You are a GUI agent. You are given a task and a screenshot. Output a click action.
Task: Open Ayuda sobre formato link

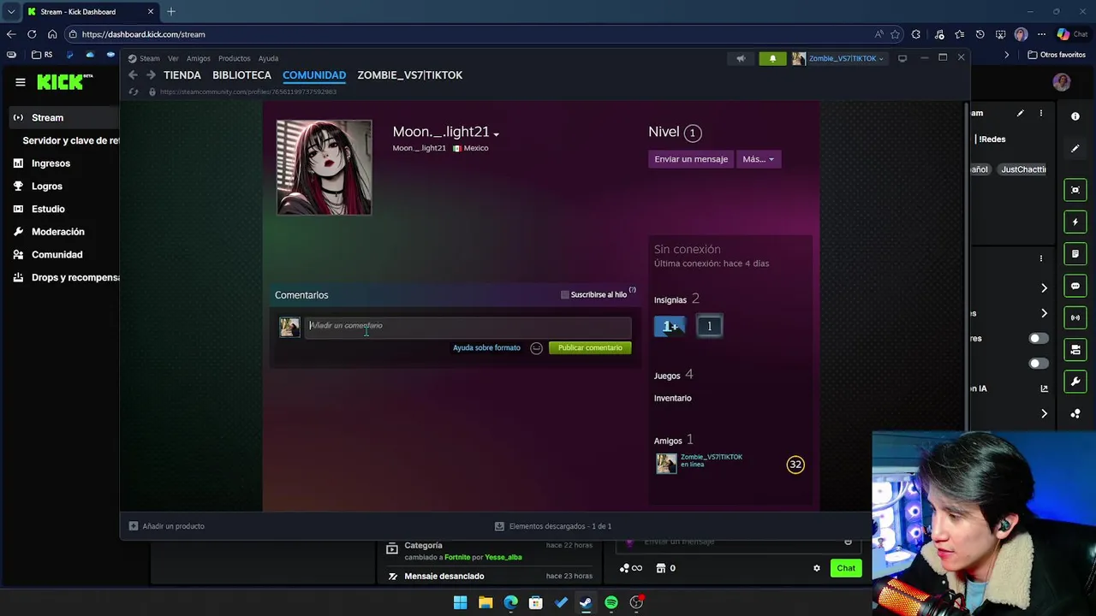click(x=486, y=348)
